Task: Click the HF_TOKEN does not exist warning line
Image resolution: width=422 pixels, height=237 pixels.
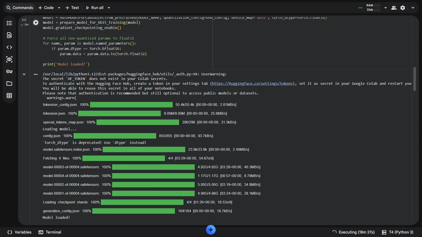Action: point(105,79)
